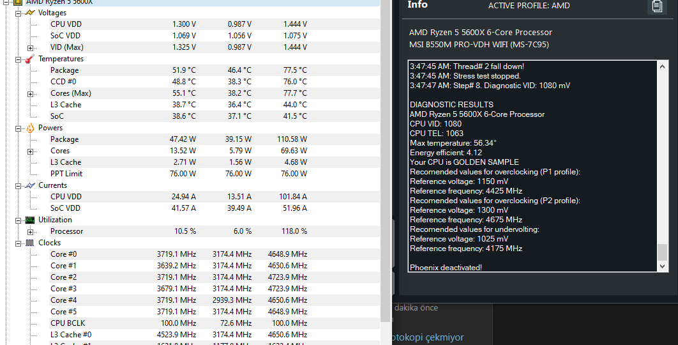The width and height of the screenshot is (678, 345).
Task: Click the 'Reference frequency: 4675 MHz' line
Action: (x=465, y=220)
